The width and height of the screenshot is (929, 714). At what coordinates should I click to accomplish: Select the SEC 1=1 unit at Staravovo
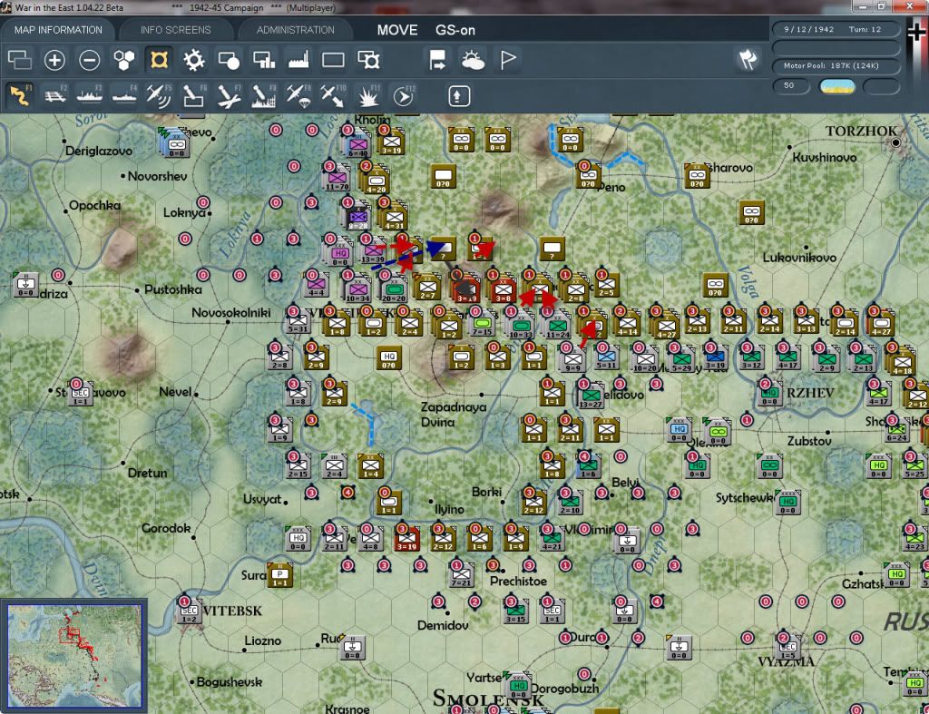click(81, 396)
